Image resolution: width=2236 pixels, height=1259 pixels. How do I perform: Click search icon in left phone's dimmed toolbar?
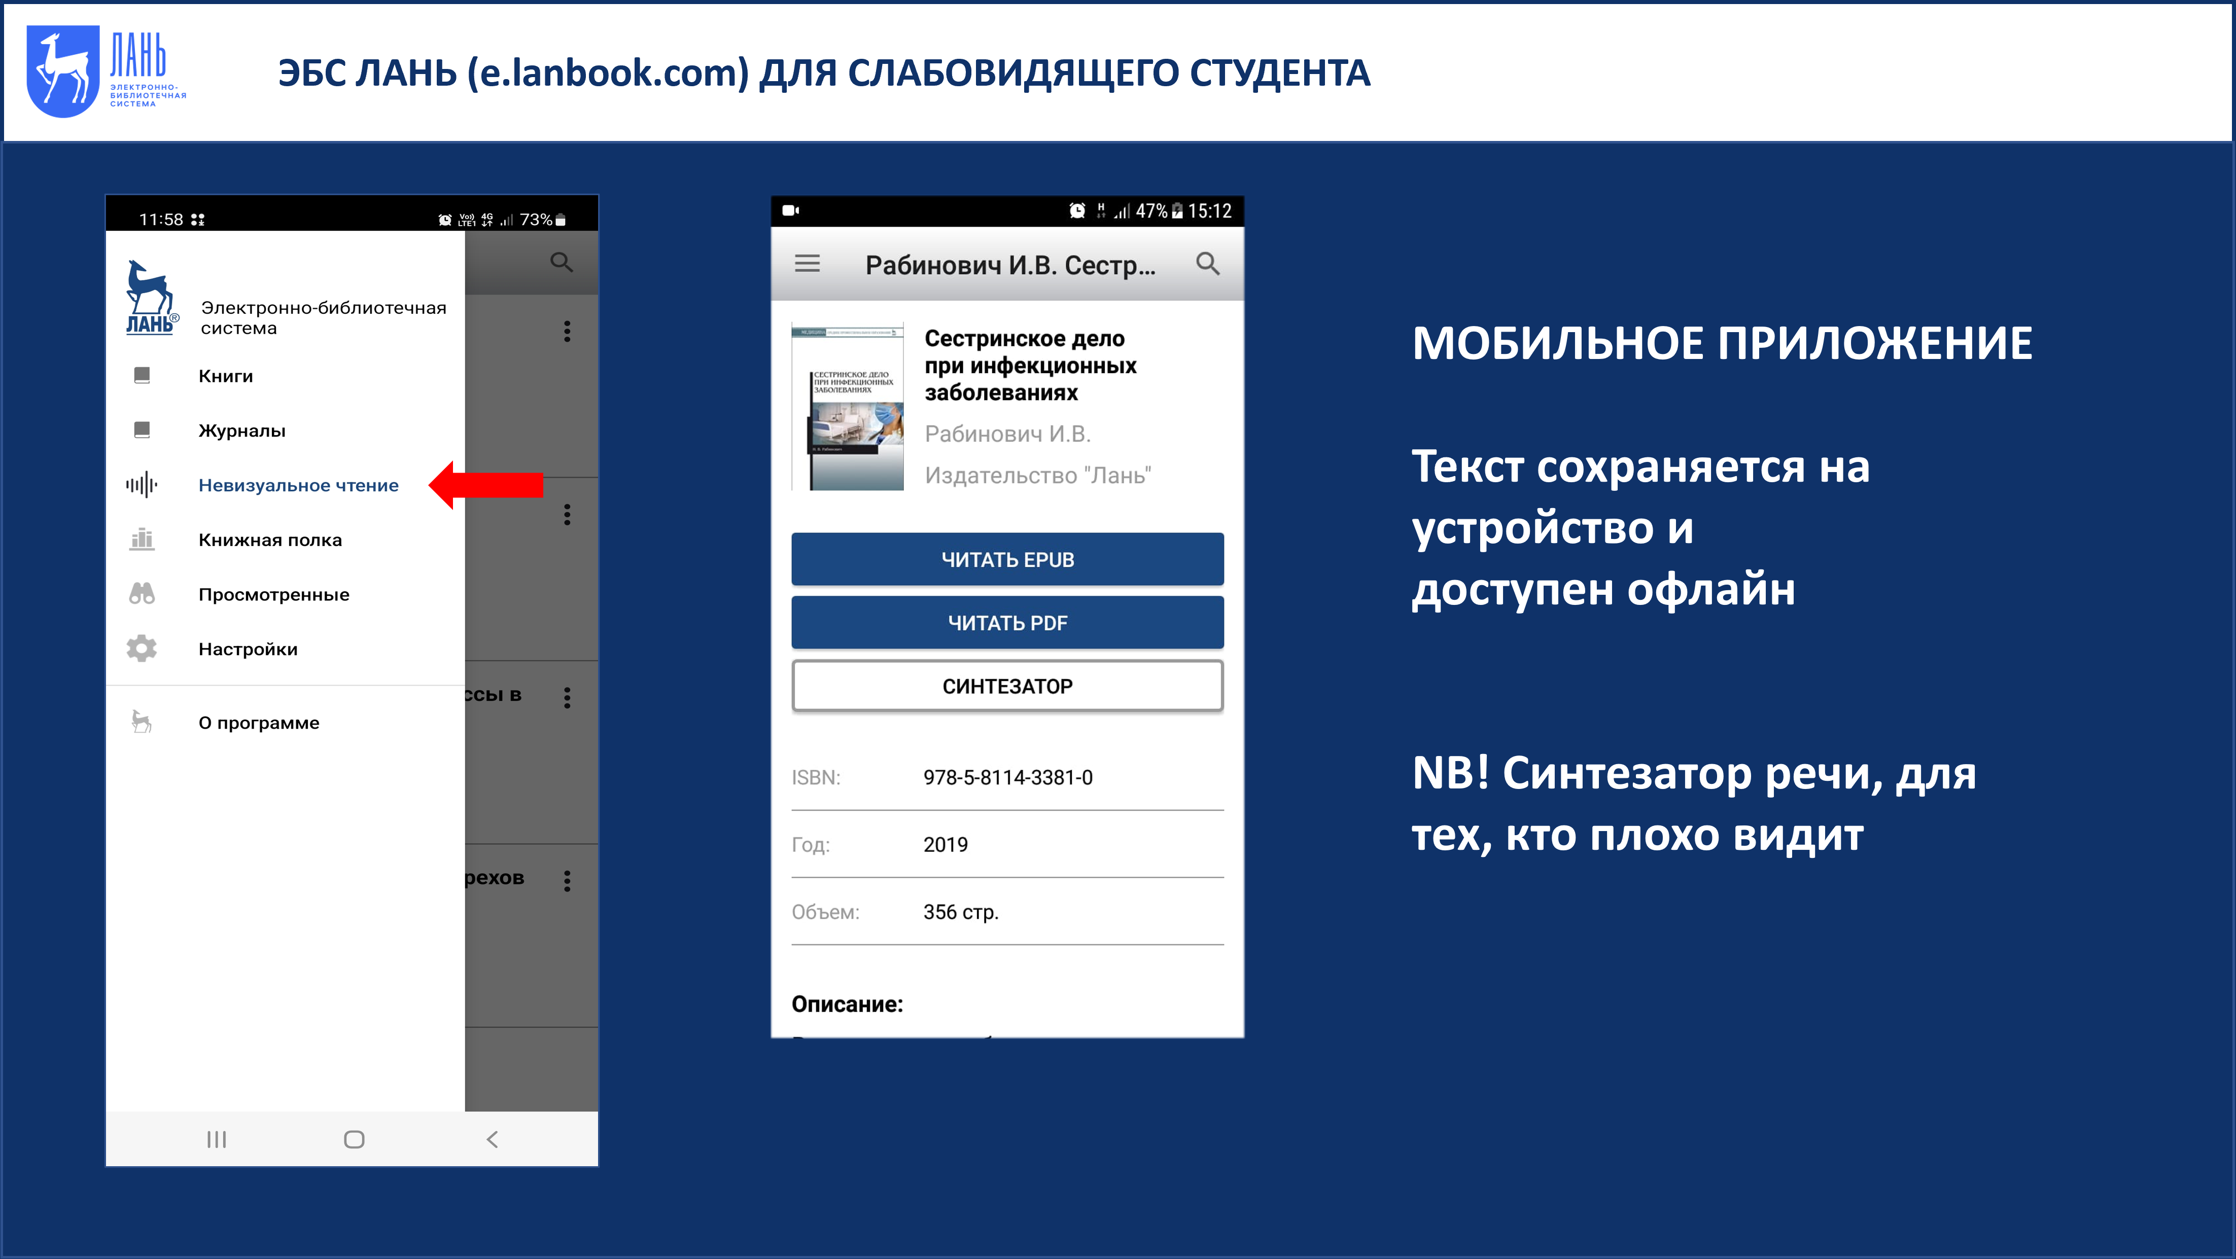coord(562,262)
